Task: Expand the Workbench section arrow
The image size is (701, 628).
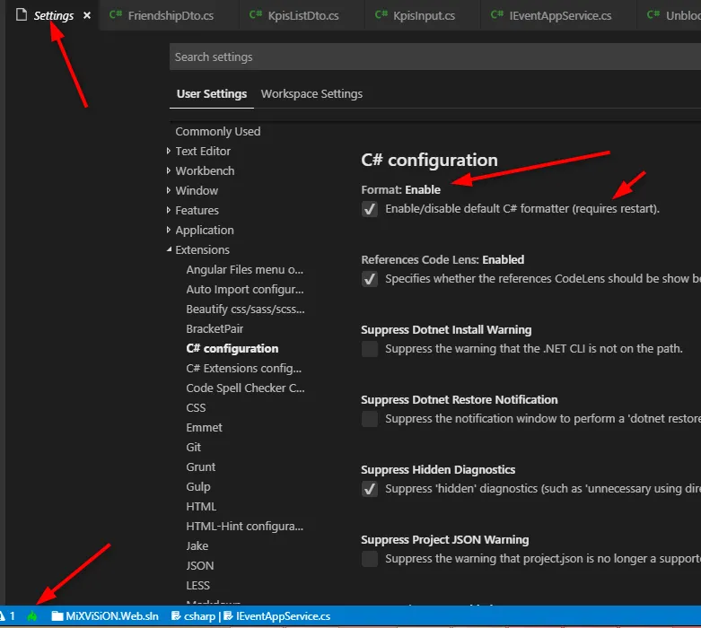Action: [169, 170]
